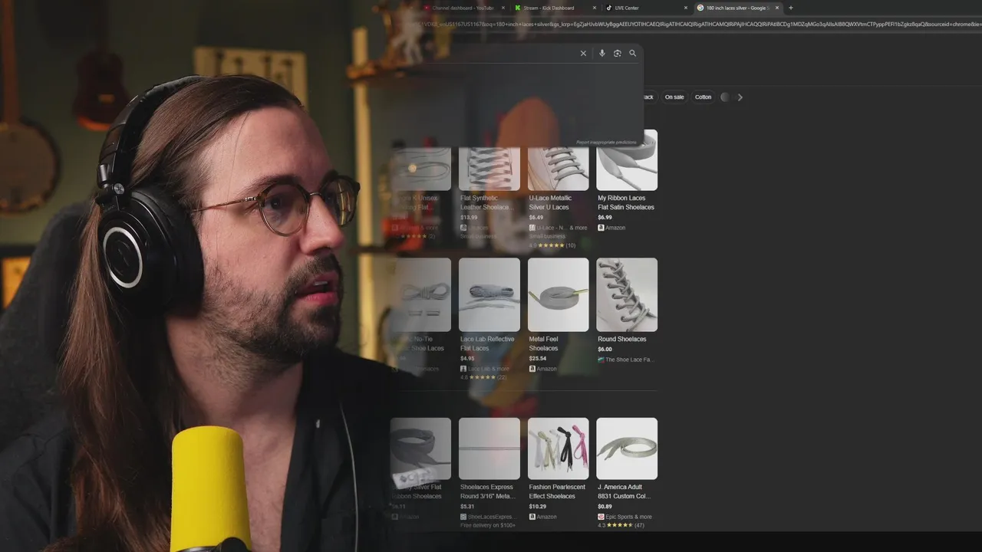Click the browser address bar URL
982x552 pixels.
click(x=698, y=24)
